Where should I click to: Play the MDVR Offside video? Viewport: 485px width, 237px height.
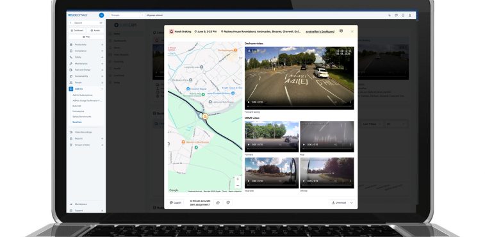coord(304,181)
